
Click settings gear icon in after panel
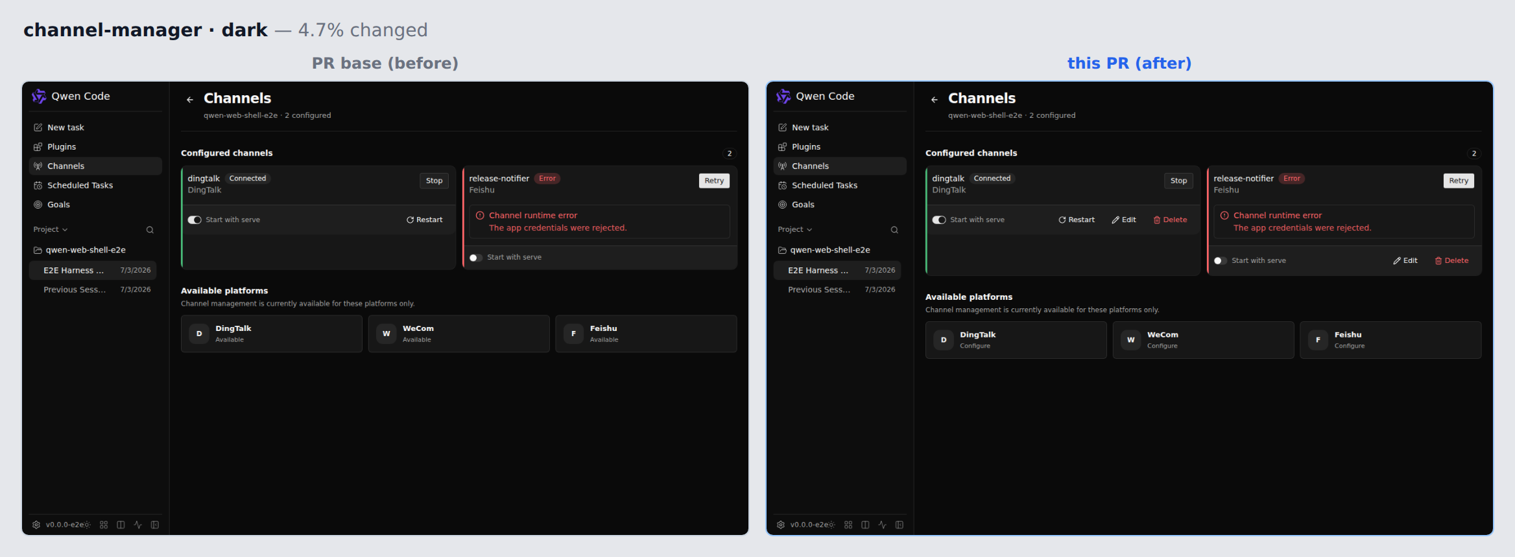(x=781, y=525)
